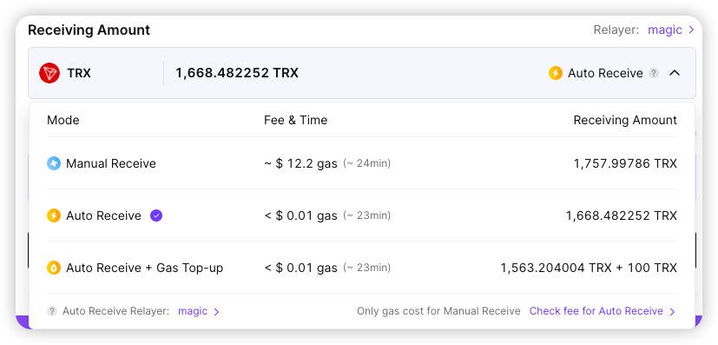Click the Mode column header
718x345 pixels.
tap(63, 121)
